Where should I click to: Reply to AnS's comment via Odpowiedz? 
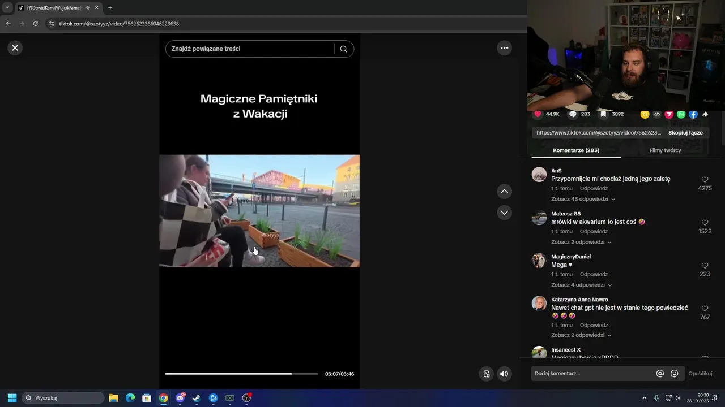(594, 188)
